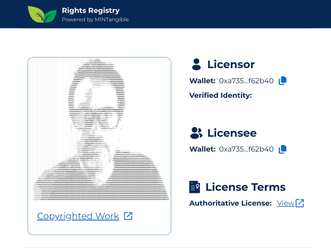Click the Licensee two-person icon
This screenshot has height=248, width=331.
pyautogui.click(x=196, y=133)
